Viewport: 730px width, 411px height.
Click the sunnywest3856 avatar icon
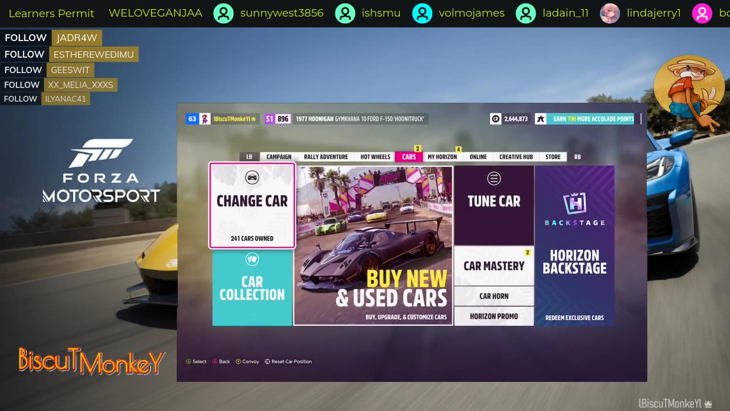[x=224, y=13]
